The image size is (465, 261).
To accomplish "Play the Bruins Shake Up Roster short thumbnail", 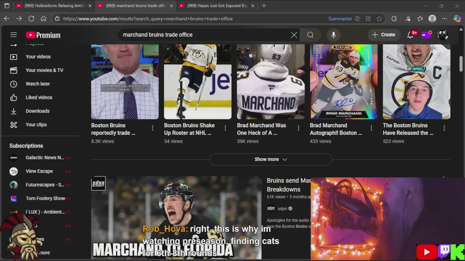I will point(198,82).
